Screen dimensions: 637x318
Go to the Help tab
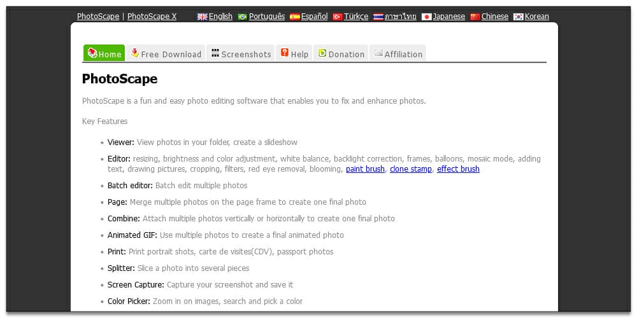(294, 53)
